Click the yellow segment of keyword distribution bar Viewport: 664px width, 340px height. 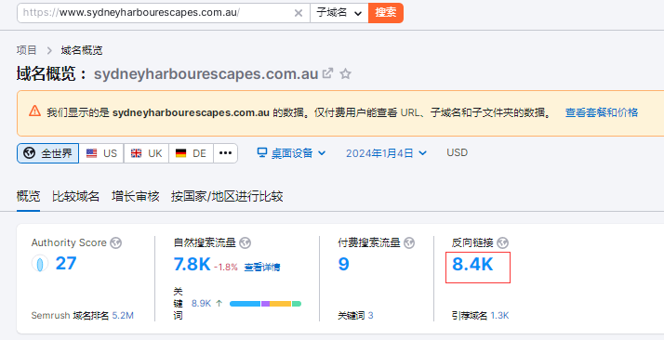point(281,304)
